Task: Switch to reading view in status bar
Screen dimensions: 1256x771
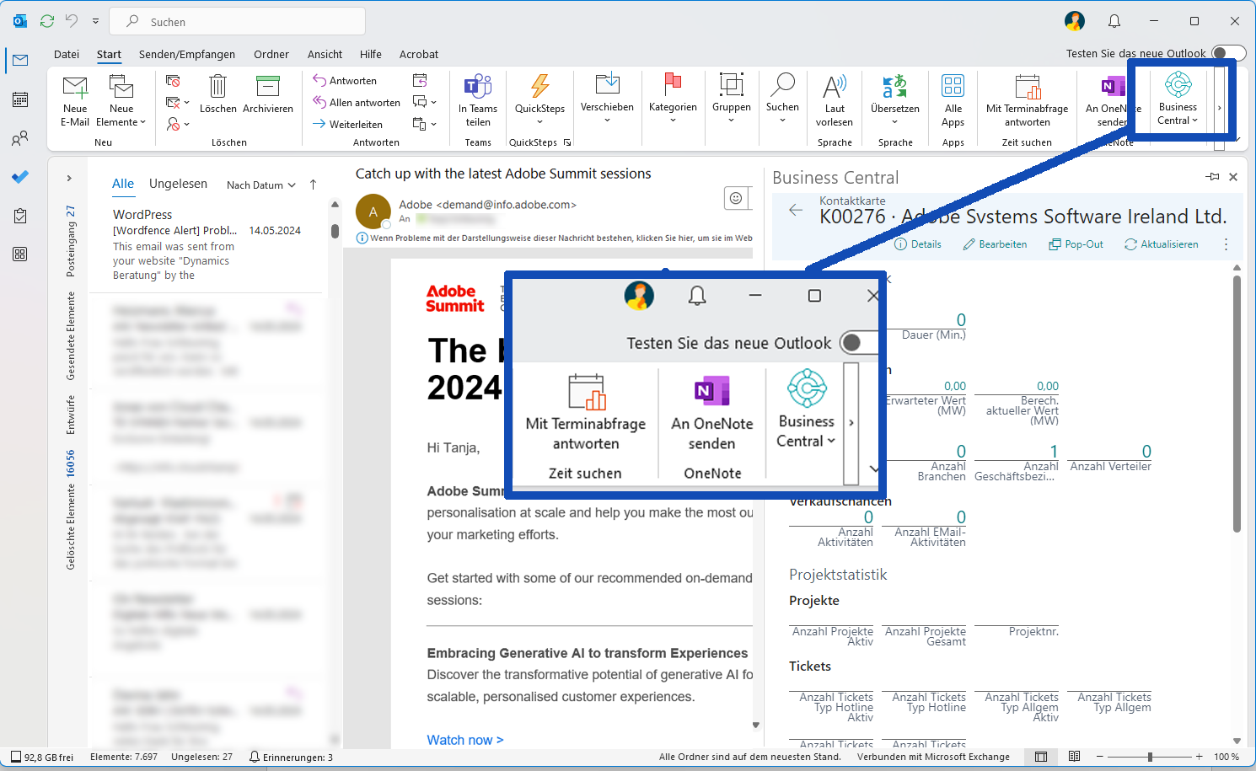Action: pyautogui.click(x=1074, y=757)
